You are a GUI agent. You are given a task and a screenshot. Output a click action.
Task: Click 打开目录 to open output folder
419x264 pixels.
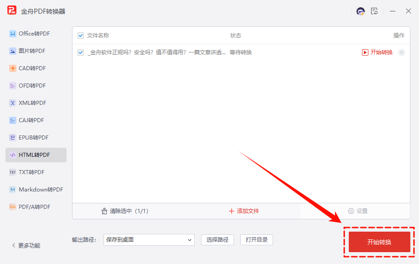(256, 240)
